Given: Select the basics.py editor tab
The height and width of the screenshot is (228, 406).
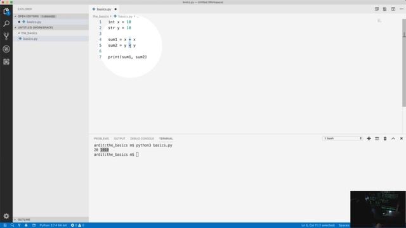Looking at the screenshot, I should (x=104, y=9).
